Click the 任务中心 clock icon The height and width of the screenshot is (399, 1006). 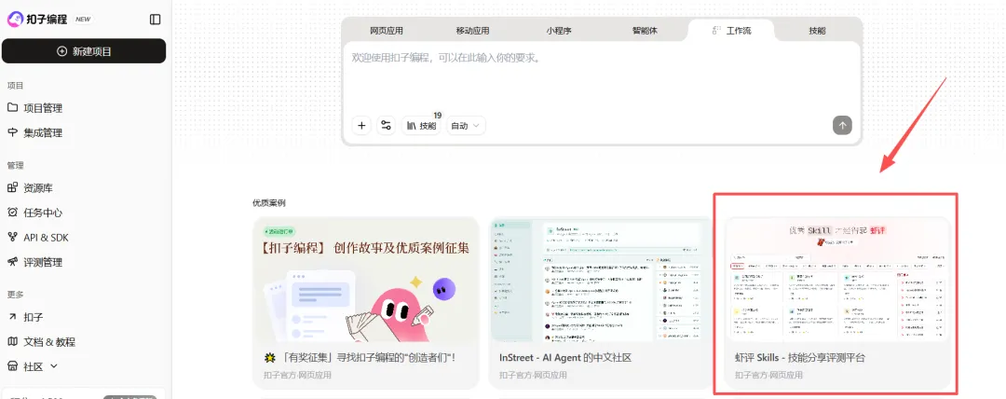(12, 212)
